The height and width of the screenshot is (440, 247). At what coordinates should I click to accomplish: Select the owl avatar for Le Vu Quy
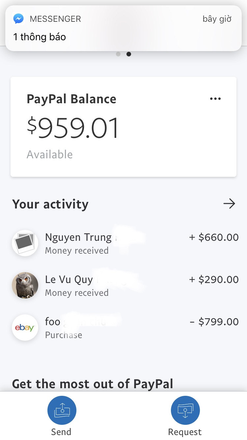click(25, 285)
